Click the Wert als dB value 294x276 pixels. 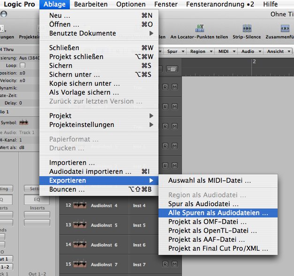click(22, 148)
